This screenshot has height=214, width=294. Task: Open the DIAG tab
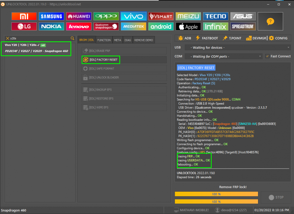click(128, 40)
